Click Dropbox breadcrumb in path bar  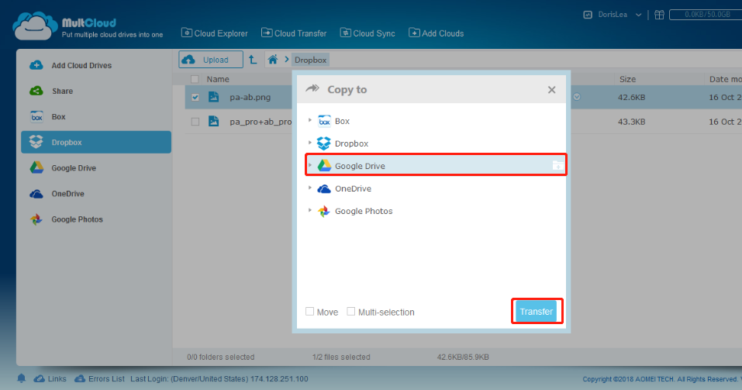coord(310,60)
